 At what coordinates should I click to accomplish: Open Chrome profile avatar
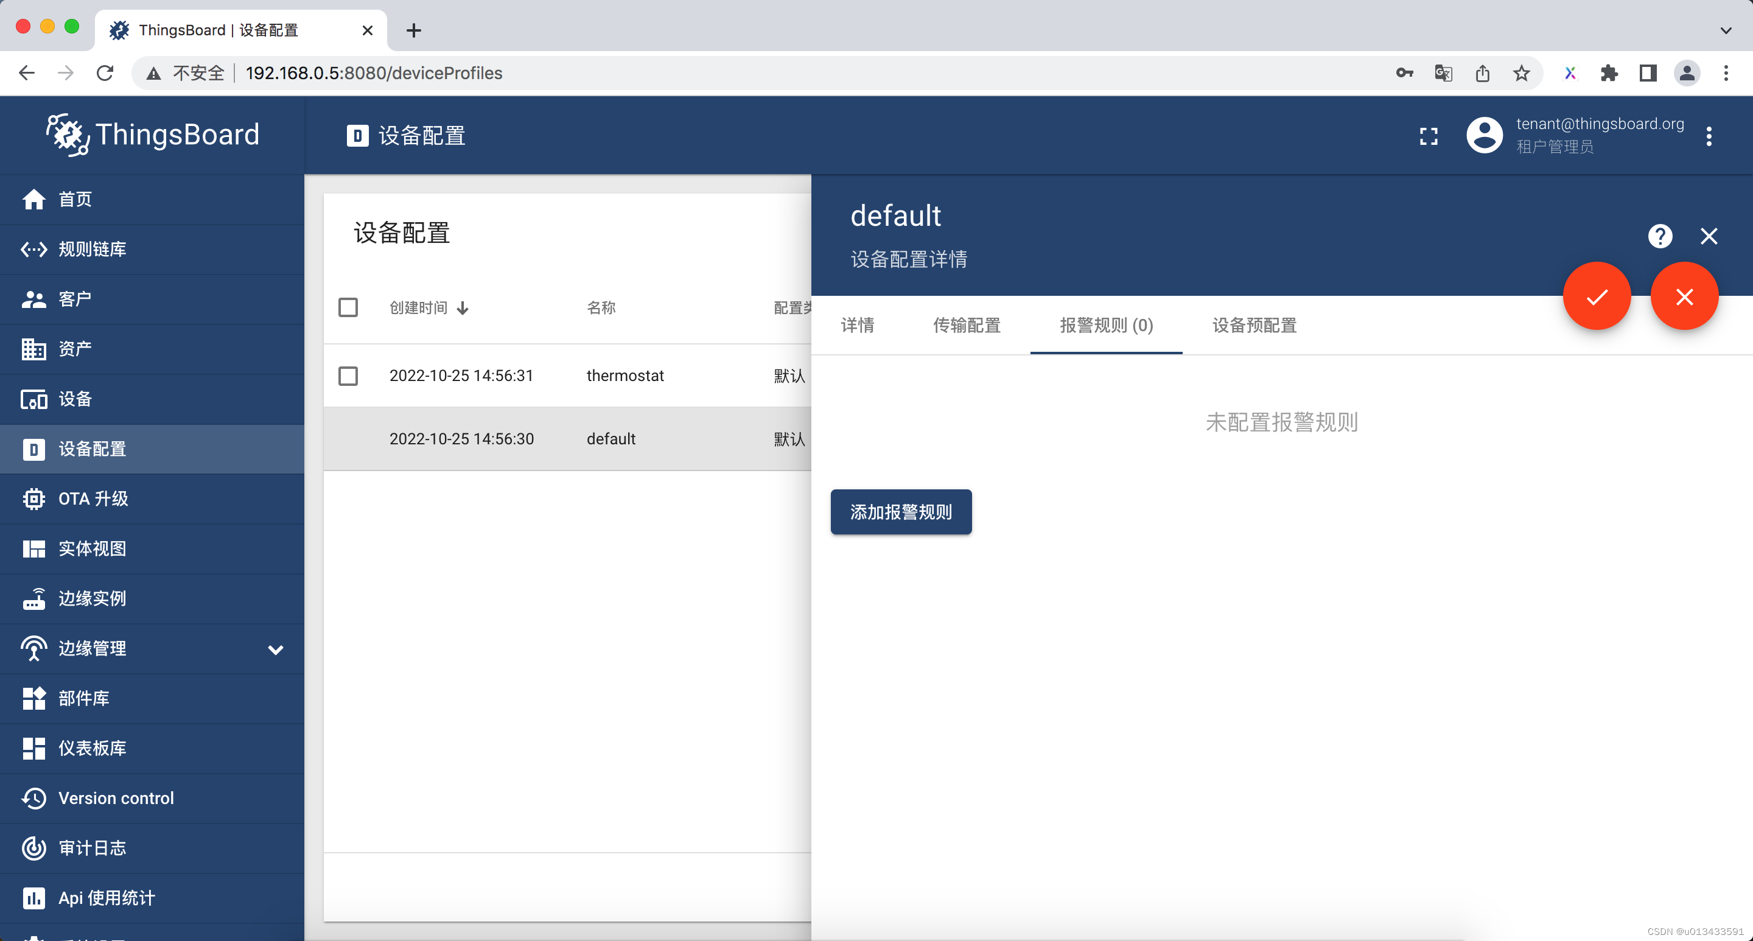(1687, 73)
